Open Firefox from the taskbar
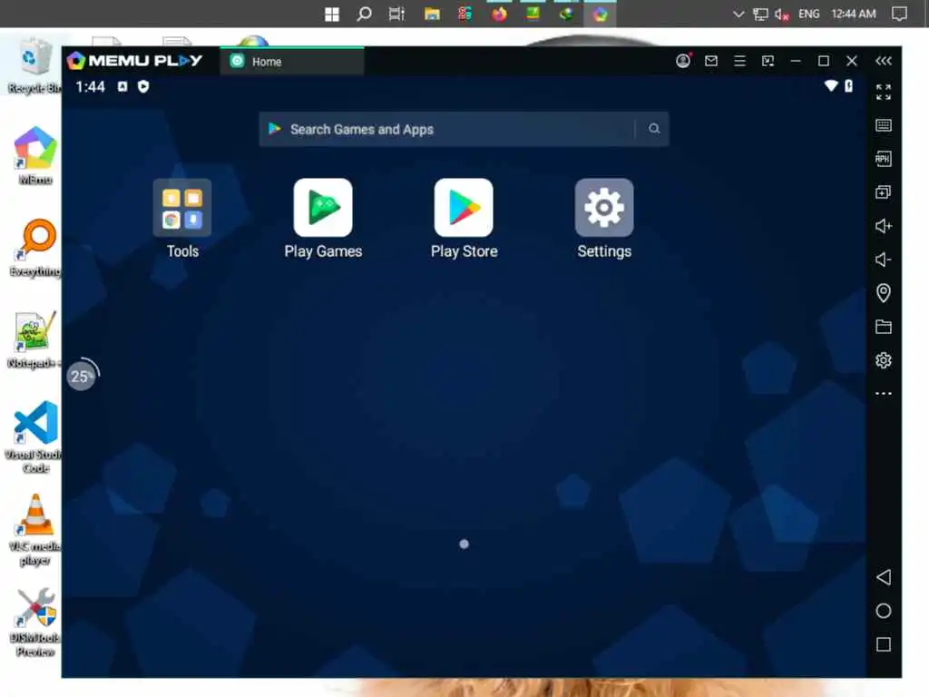The width and height of the screenshot is (929, 697). (x=500, y=14)
